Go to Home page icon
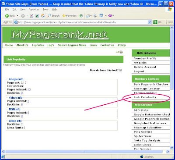The height and width of the screenshot is (160, 175). (43, 16)
